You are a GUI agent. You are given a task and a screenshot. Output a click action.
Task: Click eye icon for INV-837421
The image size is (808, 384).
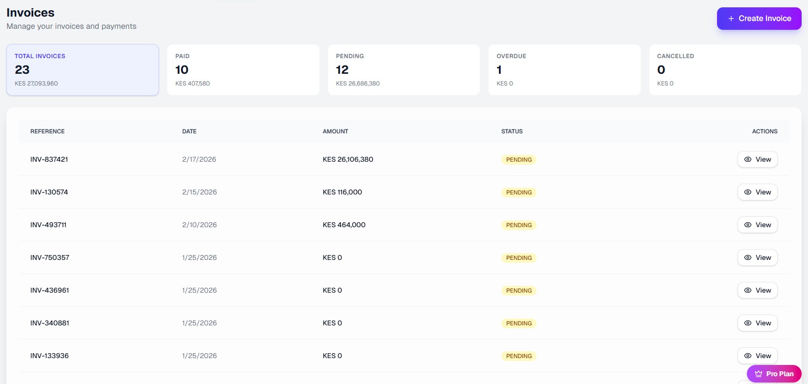coord(748,159)
